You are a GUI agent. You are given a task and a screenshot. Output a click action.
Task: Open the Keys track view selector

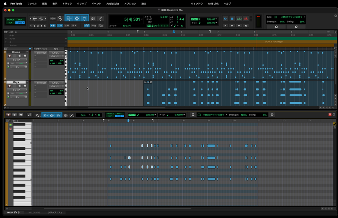(17, 90)
